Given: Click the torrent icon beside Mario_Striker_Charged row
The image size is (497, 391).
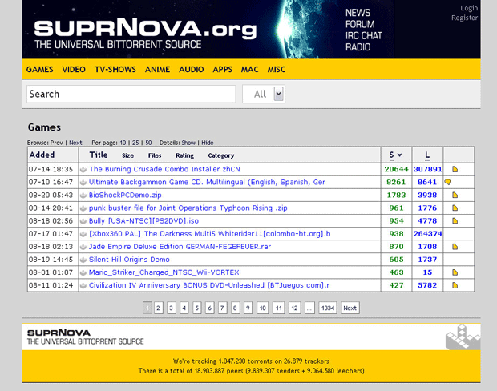Looking at the screenshot, I should coord(83,272).
